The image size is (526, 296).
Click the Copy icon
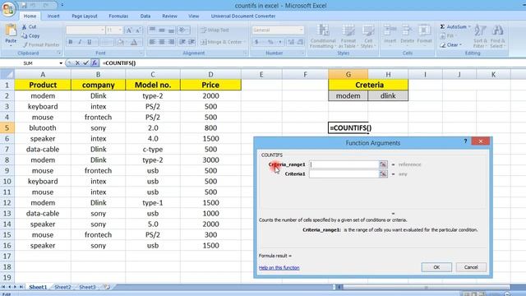(x=24, y=35)
